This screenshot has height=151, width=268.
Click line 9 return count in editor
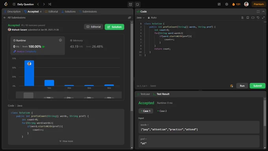pos(162,49)
